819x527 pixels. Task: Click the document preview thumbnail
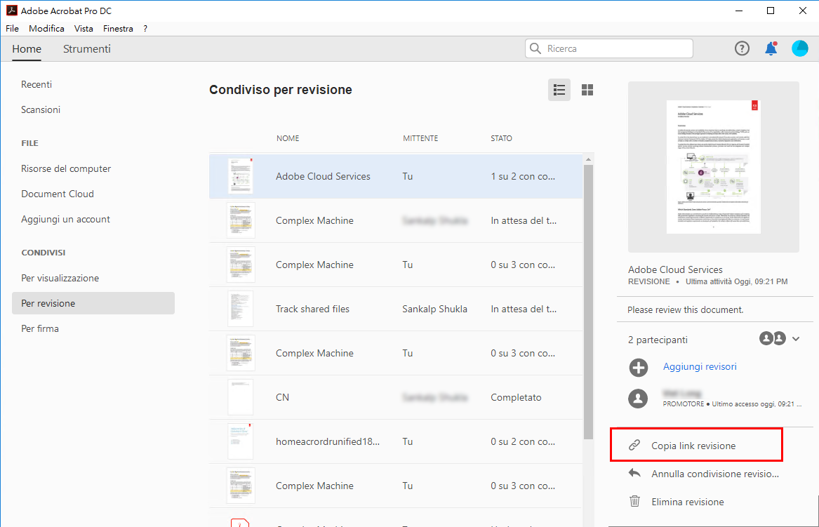point(714,167)
